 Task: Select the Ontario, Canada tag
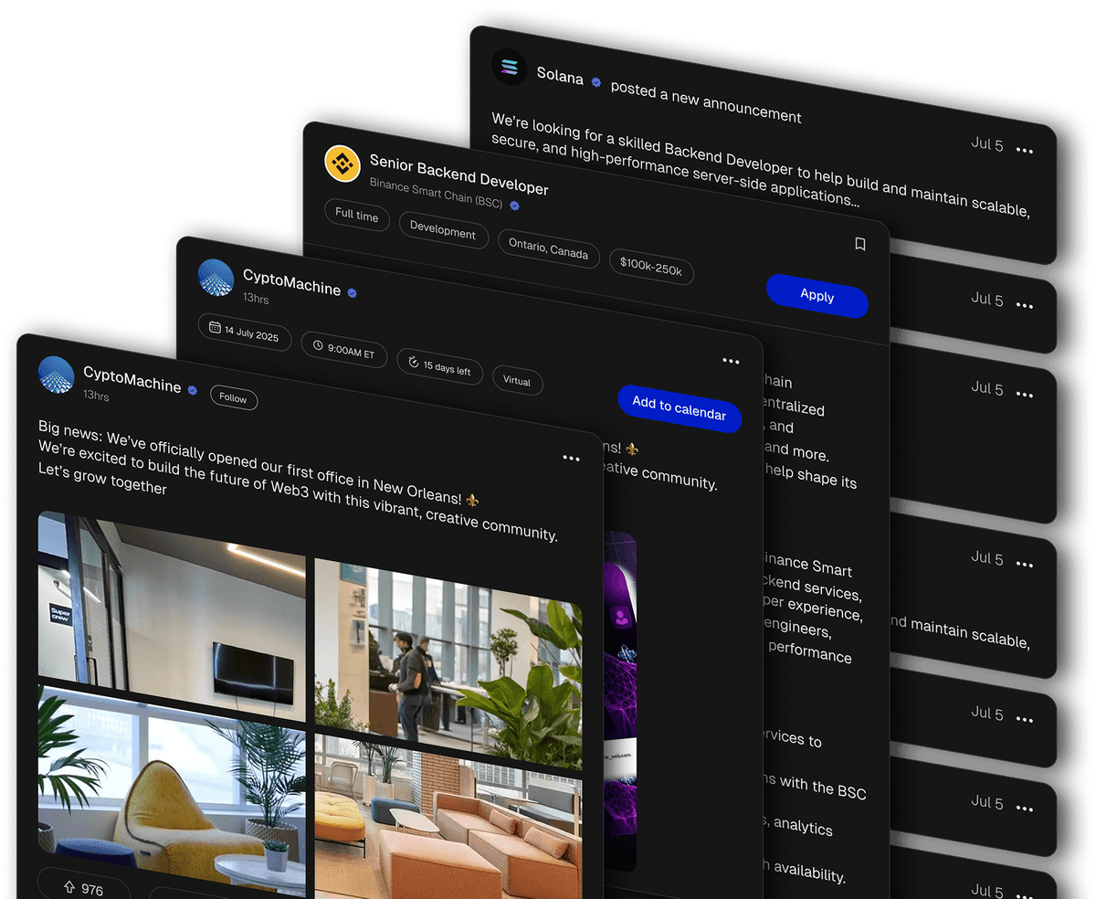pos(549,249)
